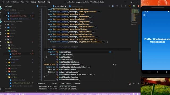Collapse the PLAYGROUND_FLUTTER section
Image resolution: width=170 pixels, height=95 pixels.
pos(14,22)
